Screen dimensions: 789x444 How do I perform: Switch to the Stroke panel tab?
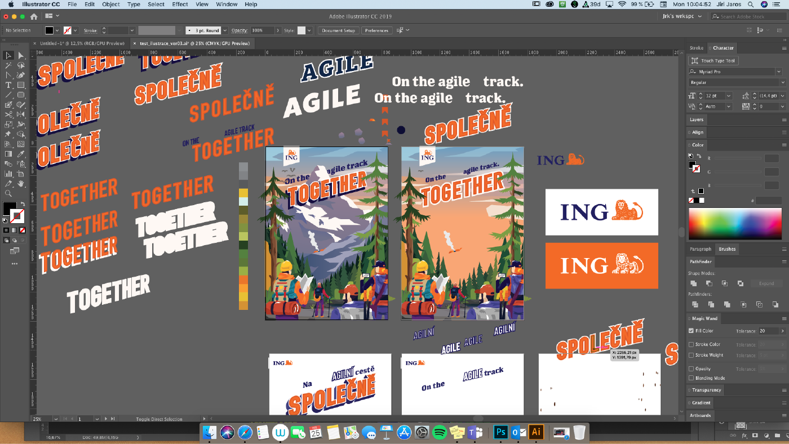(x=697, y=48)
